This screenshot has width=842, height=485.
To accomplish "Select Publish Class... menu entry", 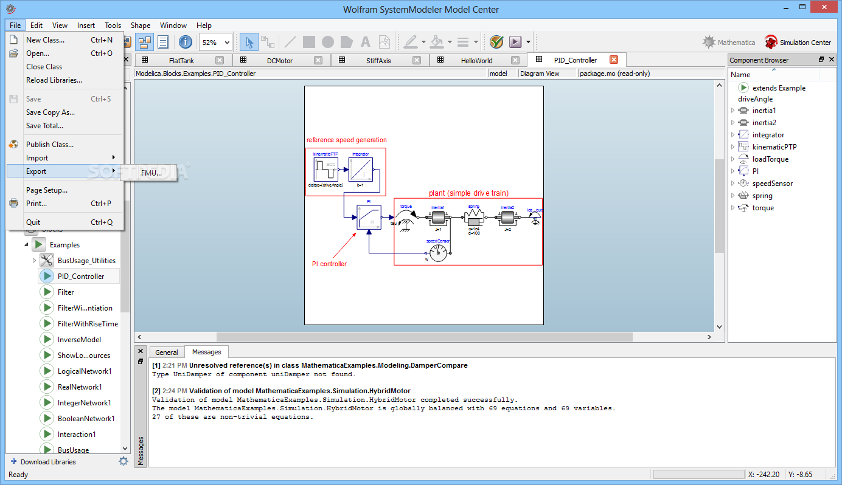I will pos(64,145).
